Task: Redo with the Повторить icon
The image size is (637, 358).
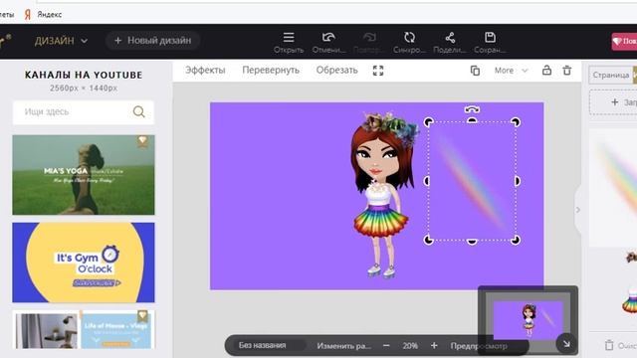Action: coord(369,42)
